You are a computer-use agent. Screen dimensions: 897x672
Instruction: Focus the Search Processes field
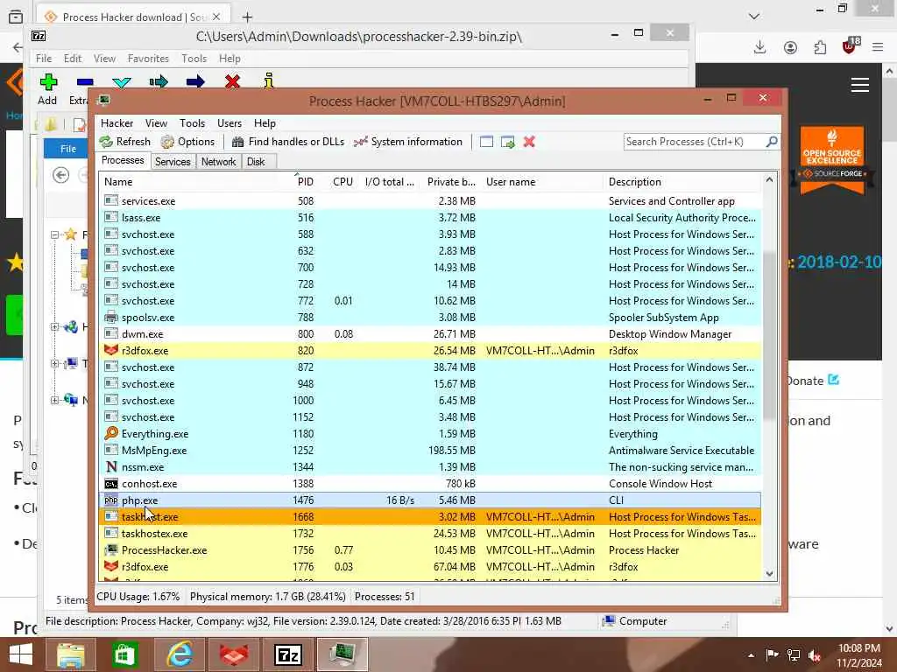(695, 142)
